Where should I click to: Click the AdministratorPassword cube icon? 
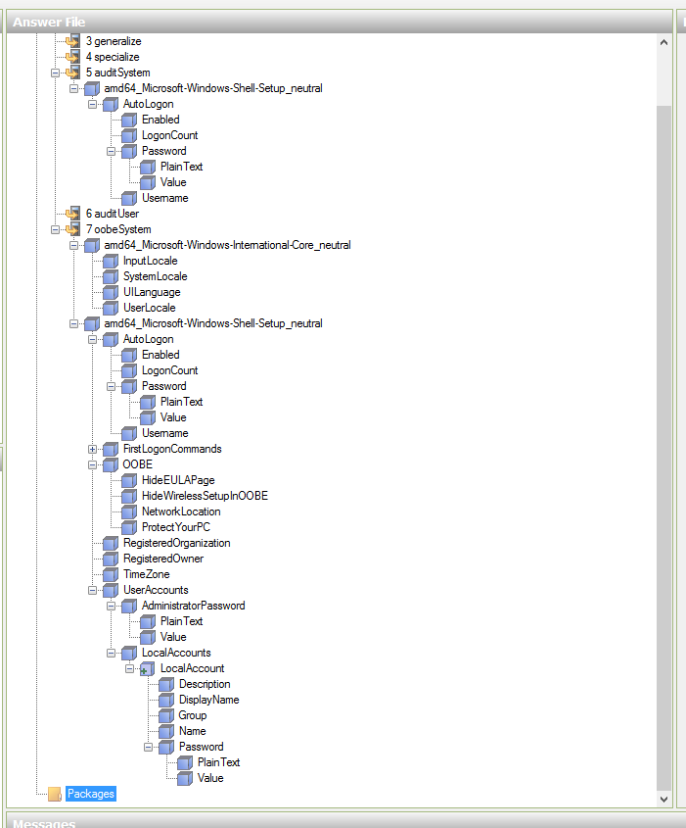129,607
